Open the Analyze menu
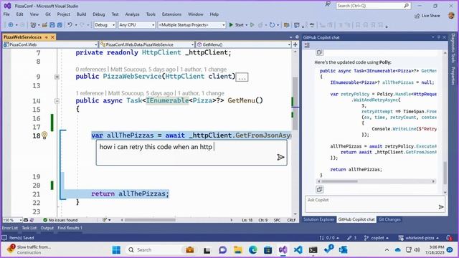The image size is (459, 258). pos(132,14)
